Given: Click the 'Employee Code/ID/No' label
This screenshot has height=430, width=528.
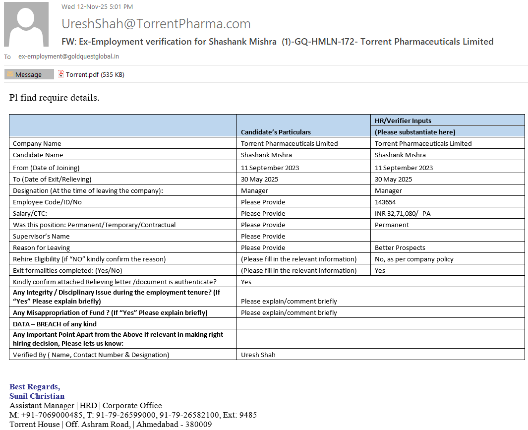Looking at the screenshot, I should (x=47, y=202).
